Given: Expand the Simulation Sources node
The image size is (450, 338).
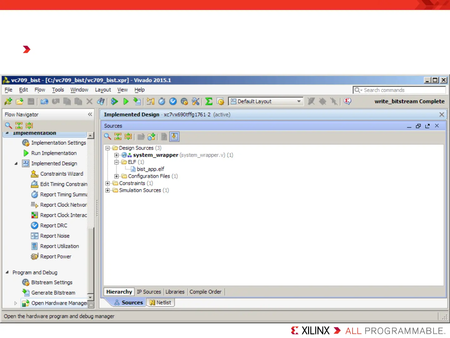Looking at the screenshot, I should tap(107, 190).
